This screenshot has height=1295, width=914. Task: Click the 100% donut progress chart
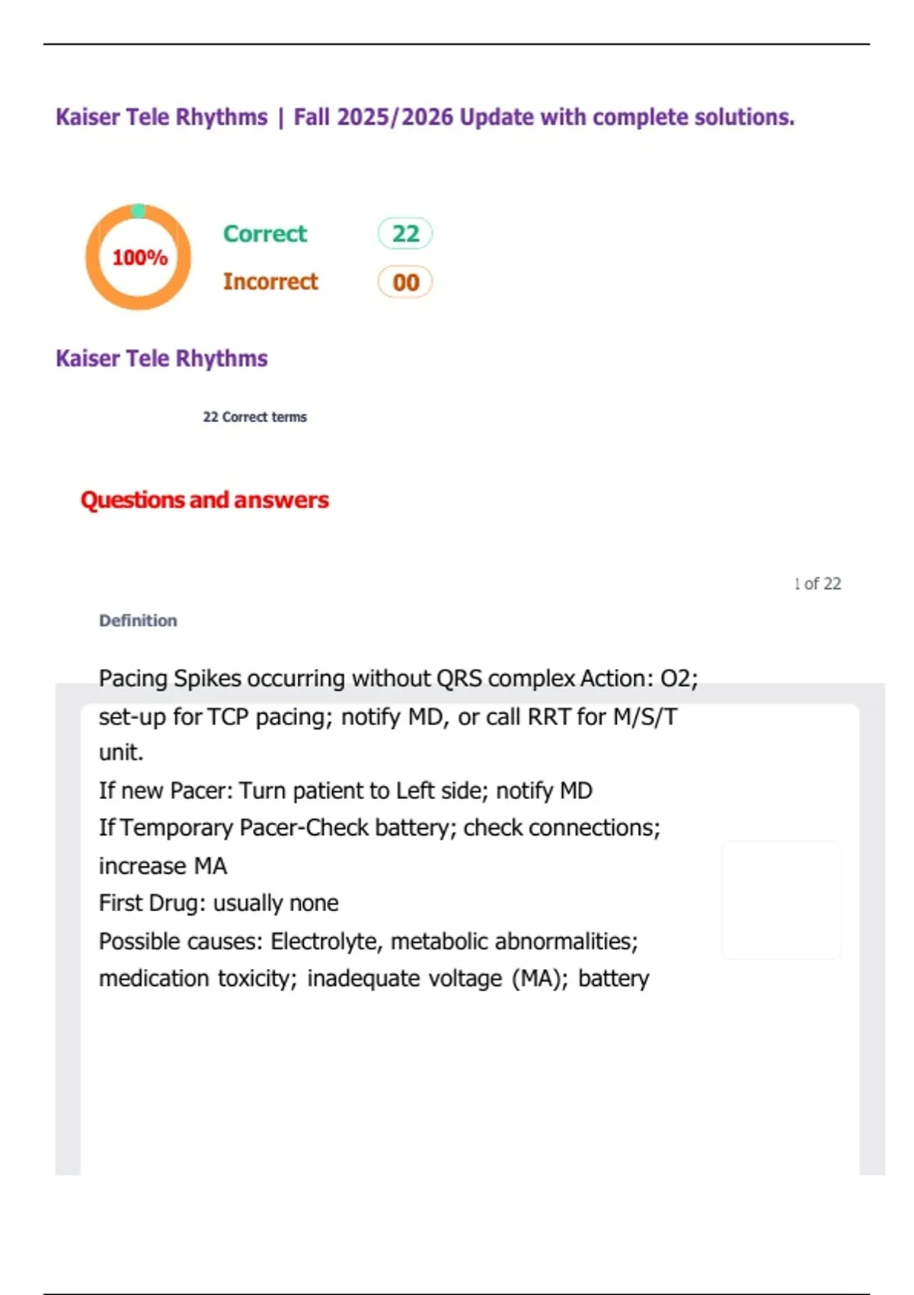pos(138,257)
